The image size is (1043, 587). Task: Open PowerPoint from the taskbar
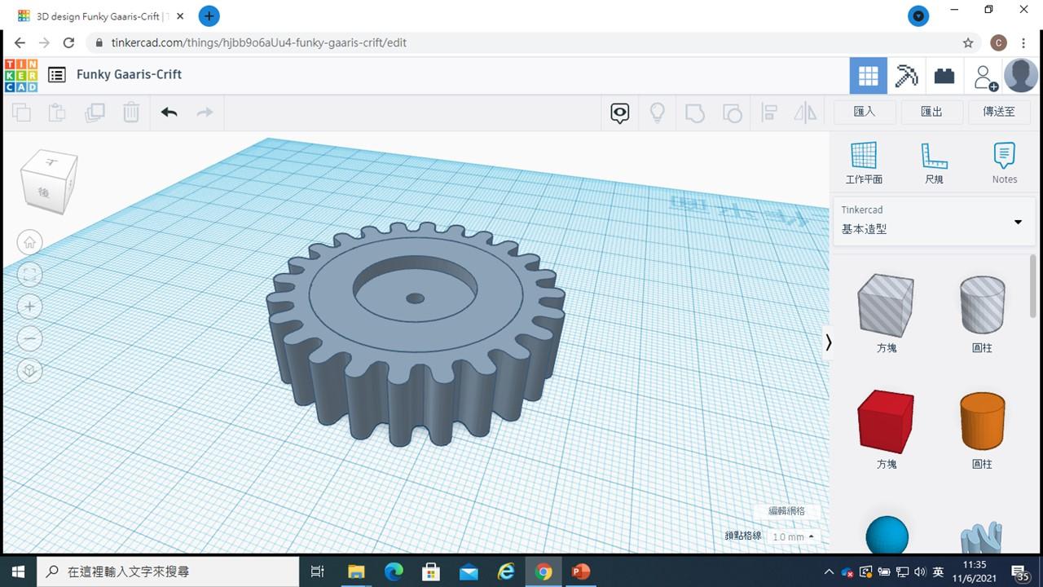point(580,572)
